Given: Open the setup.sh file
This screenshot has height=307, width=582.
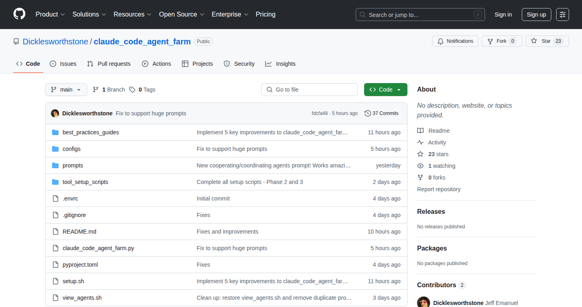Looking at the screenshot, I should pyautogui.click(x=74, y=281).
